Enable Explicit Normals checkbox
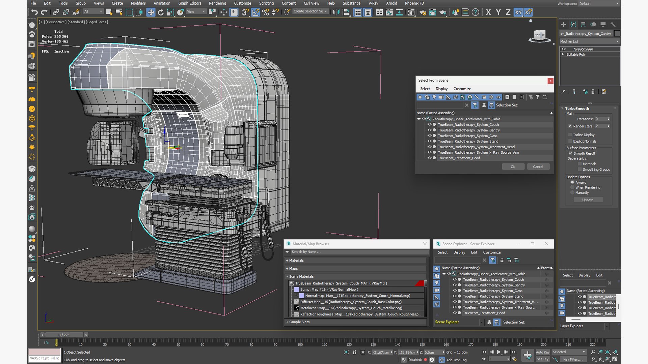 570,142
